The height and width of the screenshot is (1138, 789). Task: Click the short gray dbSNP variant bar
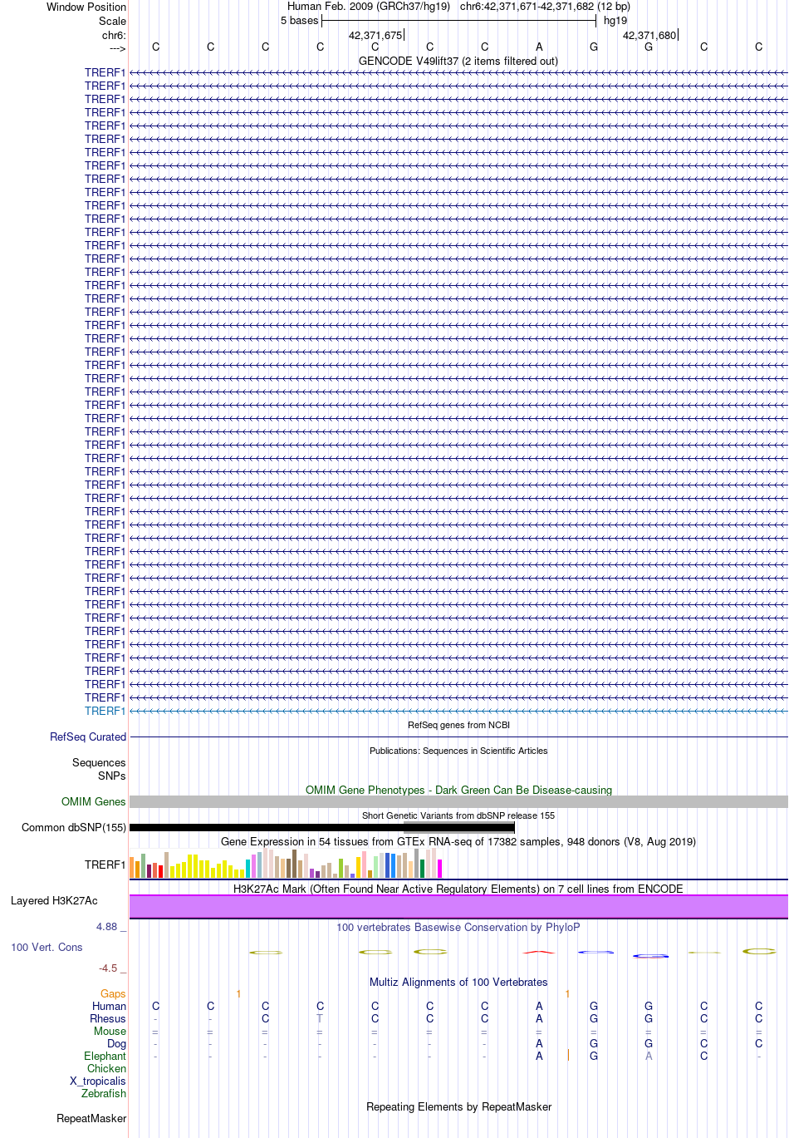(x=458, y=830)
